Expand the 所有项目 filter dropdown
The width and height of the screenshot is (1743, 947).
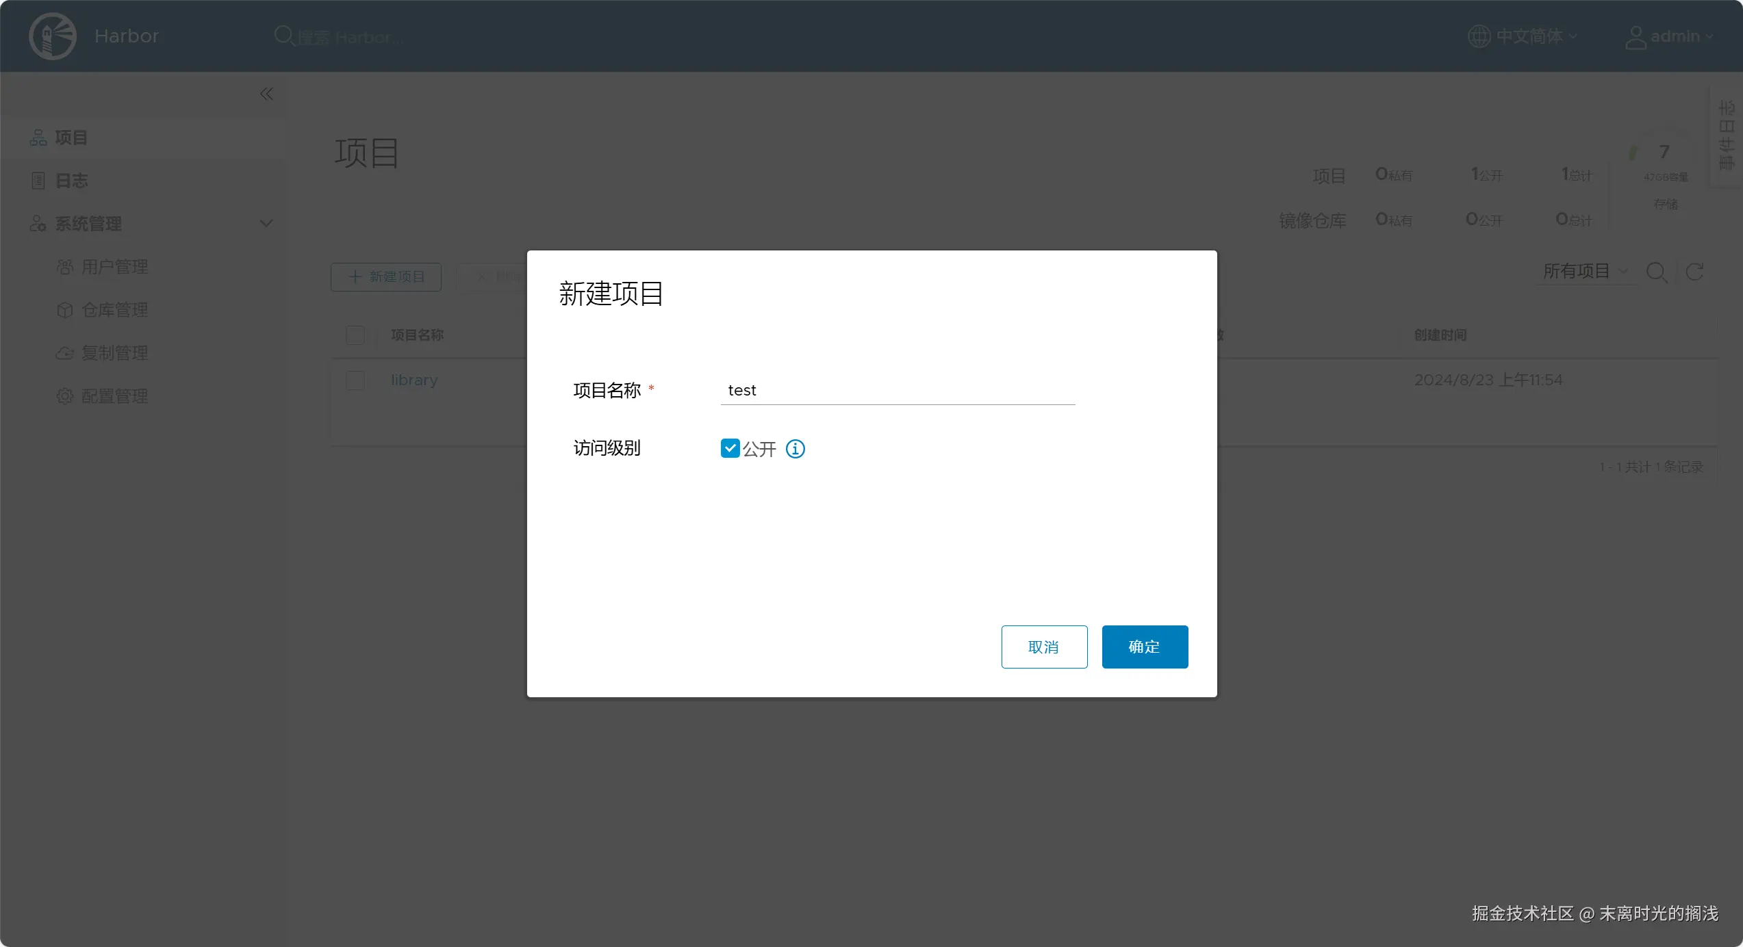point(1584,272)
